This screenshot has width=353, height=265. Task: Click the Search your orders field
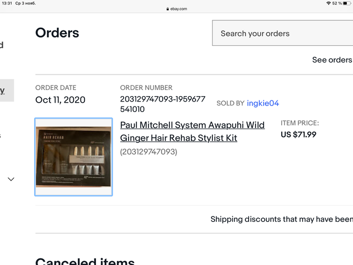(x=282, y=34)
